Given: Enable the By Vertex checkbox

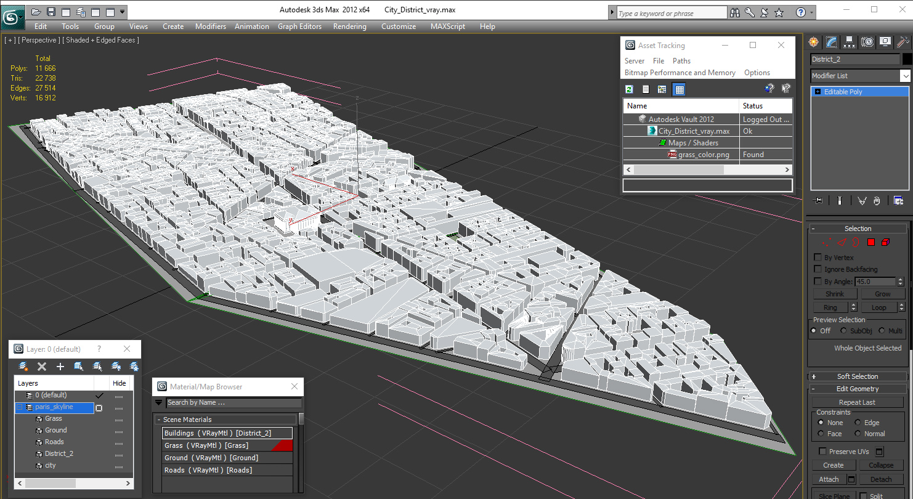Looking at the screenshot, I should tap(818, 258).
